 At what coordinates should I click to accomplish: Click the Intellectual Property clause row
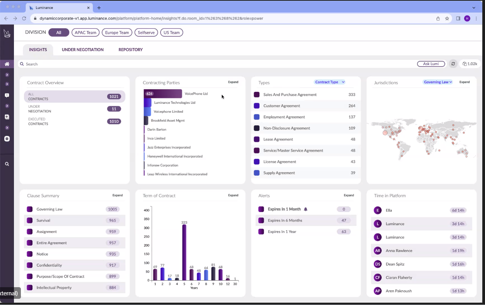pyautogui.click(x=75, y=288)
